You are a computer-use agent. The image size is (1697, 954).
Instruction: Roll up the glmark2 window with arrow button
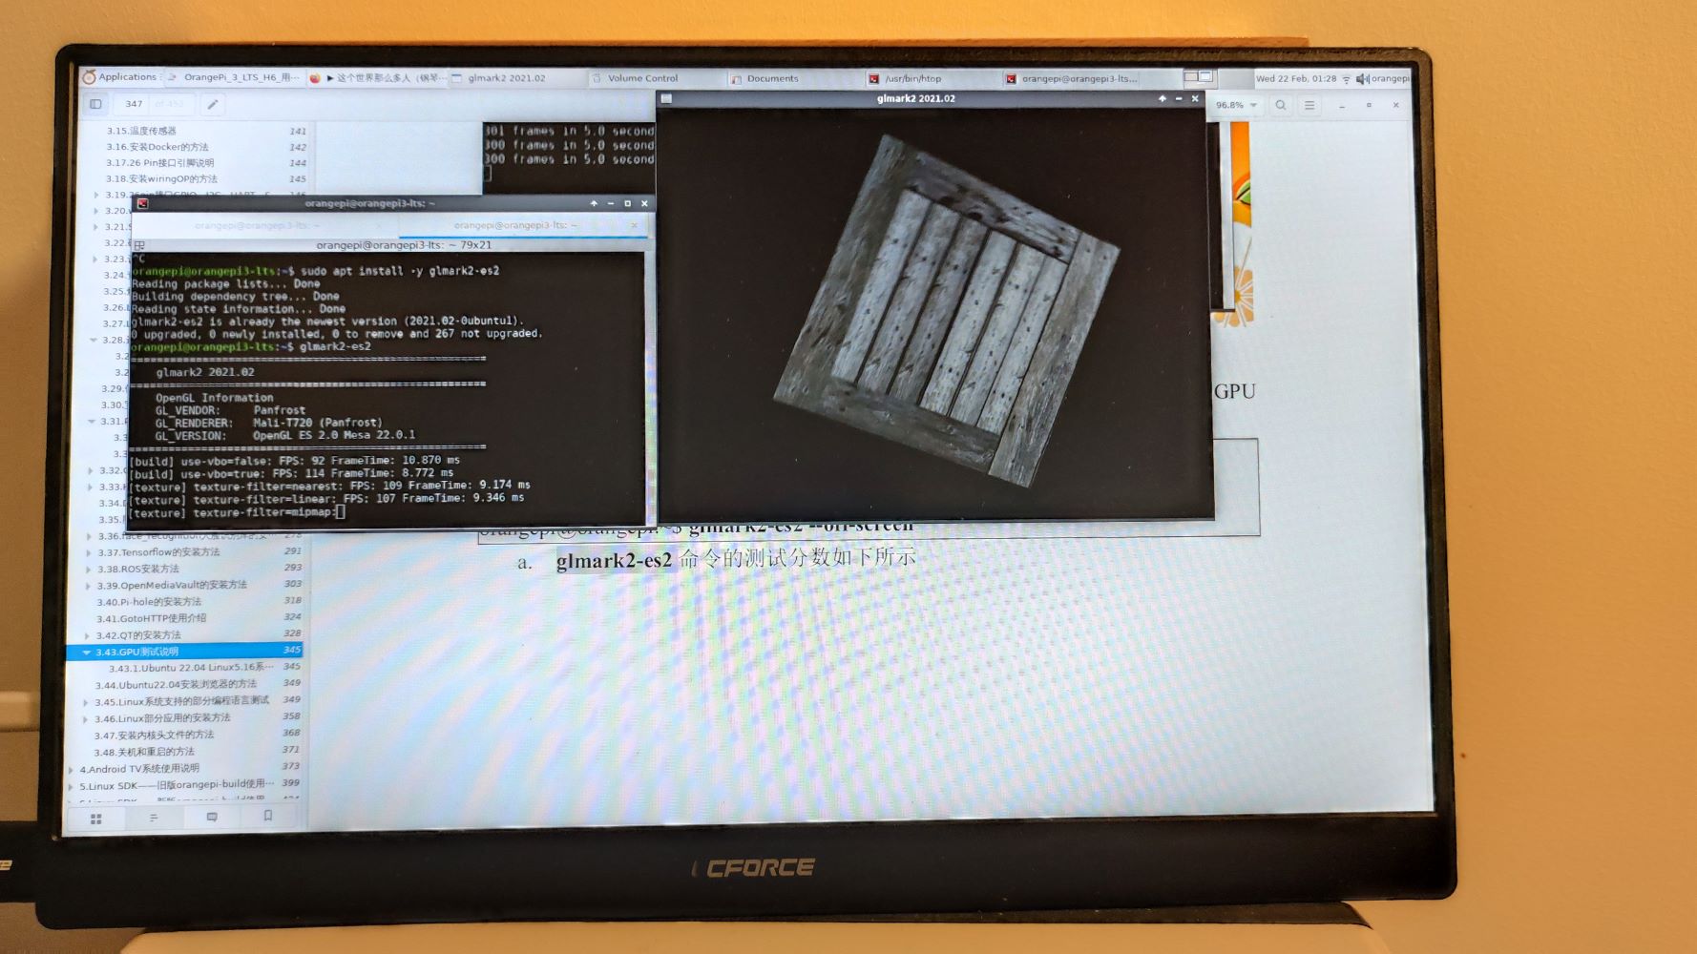pyautogui.click(x=1162, y=98)
